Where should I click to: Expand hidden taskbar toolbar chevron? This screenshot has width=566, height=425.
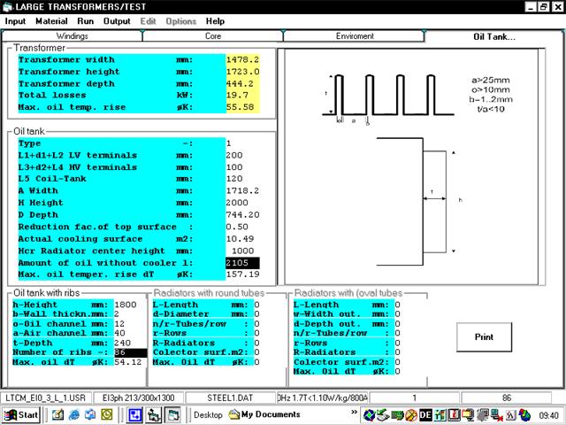click(354, 412)
